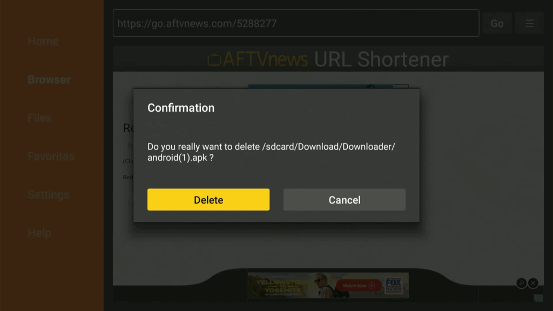This screenshot has width=553, height=311.
Task: Cancel the file deletion dialog
Action: (x=344, y=200)
